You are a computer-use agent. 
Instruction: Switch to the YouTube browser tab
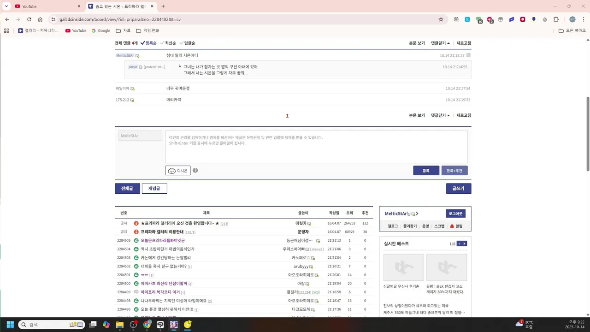47,6
